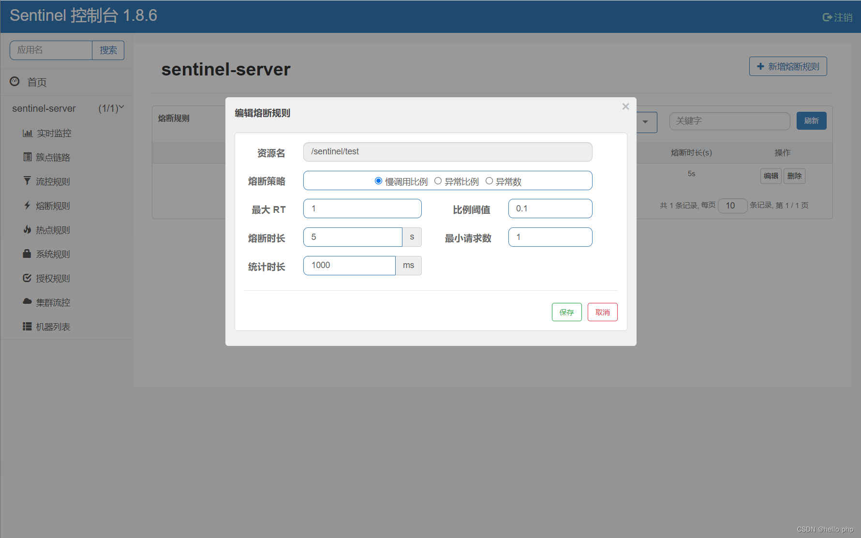Click the 删除 button in rule row

click(794, 176)
